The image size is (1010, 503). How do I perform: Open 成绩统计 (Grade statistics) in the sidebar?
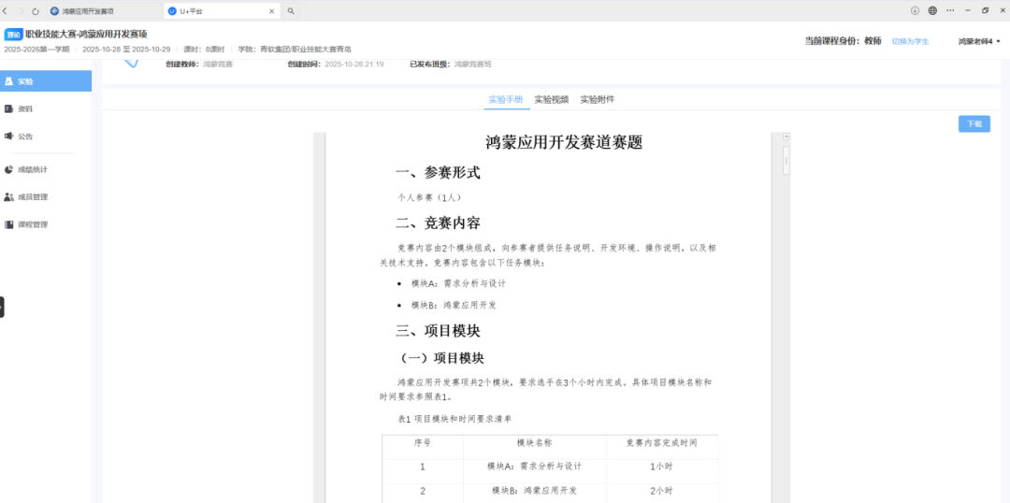(x=32, y=170)
